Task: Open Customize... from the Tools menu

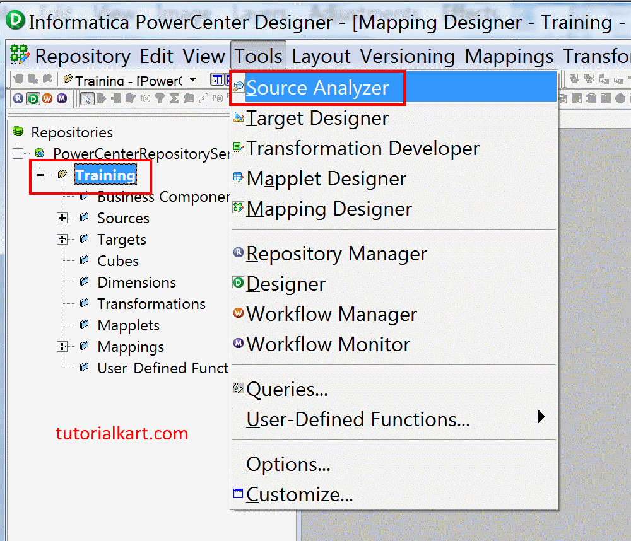Action: pyautogui.click(x=394, y=494)
